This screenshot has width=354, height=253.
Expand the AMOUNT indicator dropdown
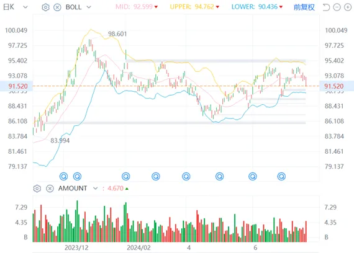[95, 189]
